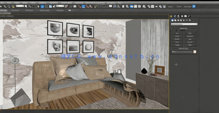Switch to the Modify command panel tab
219x113 pixels.
point(175,16)
